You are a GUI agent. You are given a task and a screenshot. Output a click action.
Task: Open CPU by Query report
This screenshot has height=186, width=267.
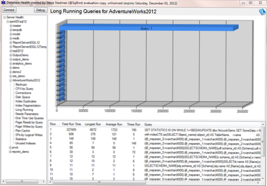(x=24, y=89)
